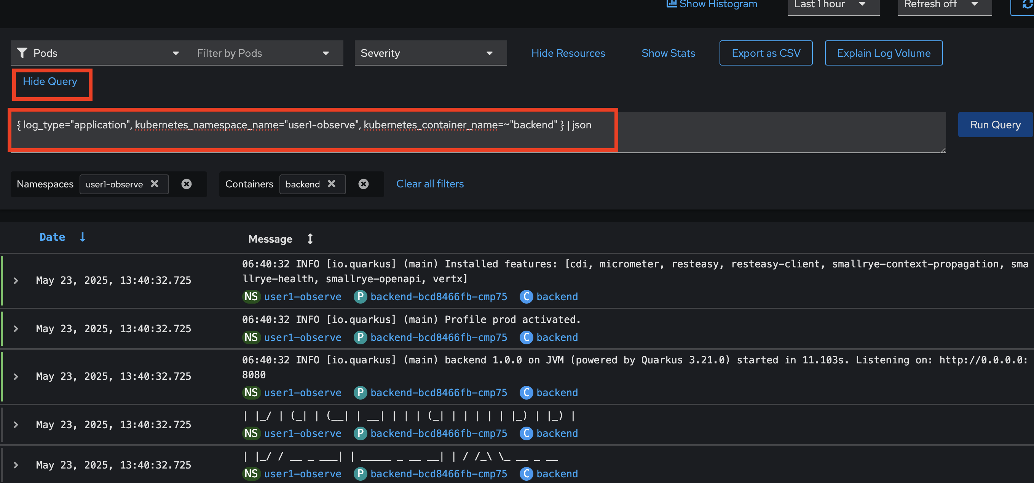This screenshot has width=1034, height=483.
Task: Click Show Stats link
Action: click(x=668, y=53)
